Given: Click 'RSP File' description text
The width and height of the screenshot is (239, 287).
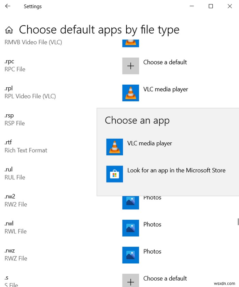Looking at the screenshot, I should [x=15, y=123].
